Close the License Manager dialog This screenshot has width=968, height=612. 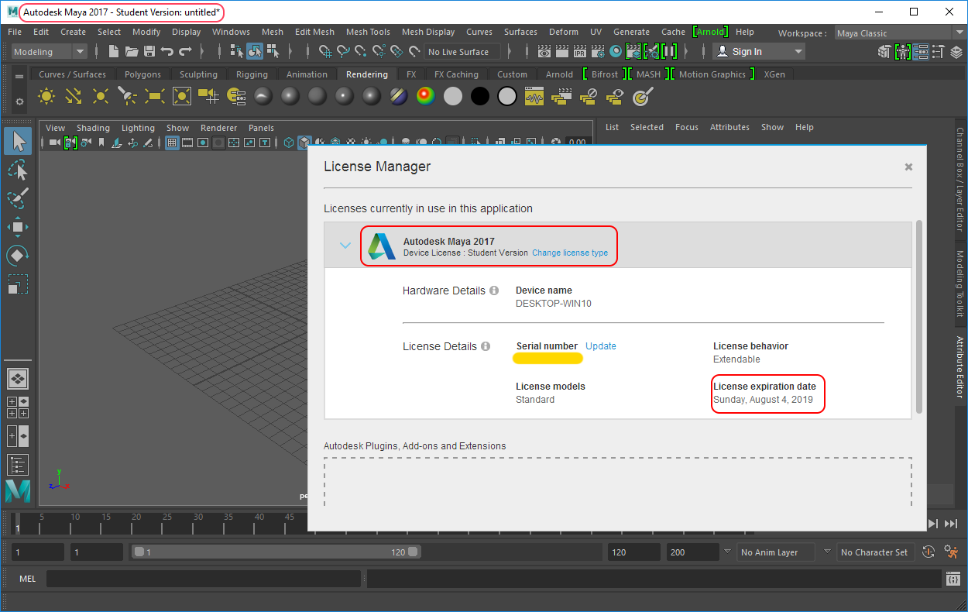(x=908, y=167)
